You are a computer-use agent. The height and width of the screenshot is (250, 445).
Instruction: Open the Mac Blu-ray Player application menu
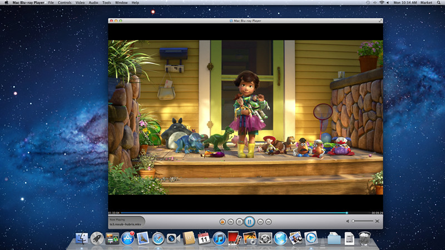[29, 3]
